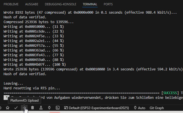Show the PORTS tab
Image resolution: width=183 pixels, height=113 pixels.
pyautogui.click(x=108, y=4)
